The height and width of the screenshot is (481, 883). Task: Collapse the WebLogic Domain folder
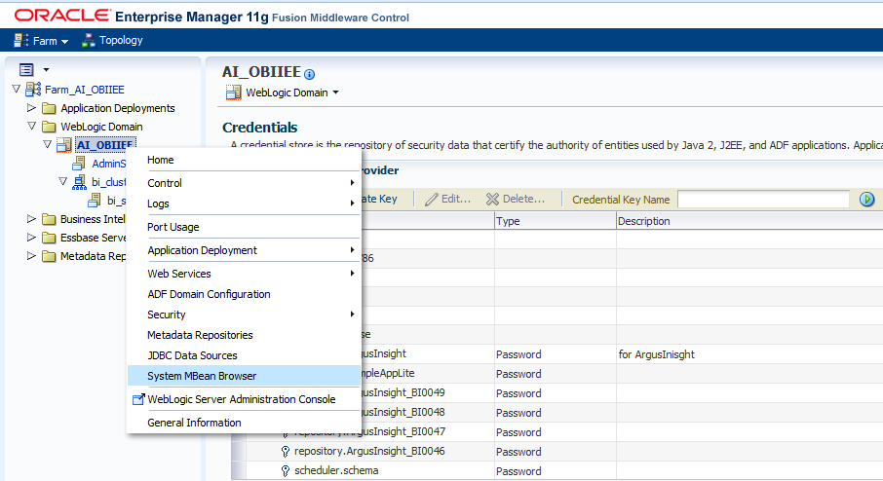click(x=31, y=126)
